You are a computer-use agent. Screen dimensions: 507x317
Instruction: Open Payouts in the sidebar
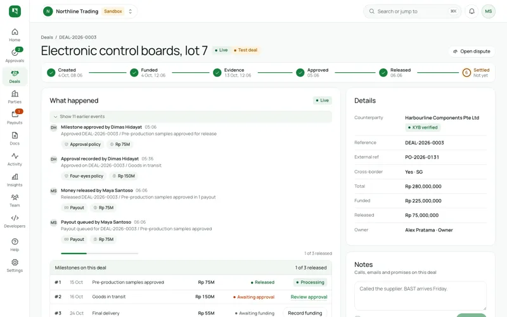[15, 117]
